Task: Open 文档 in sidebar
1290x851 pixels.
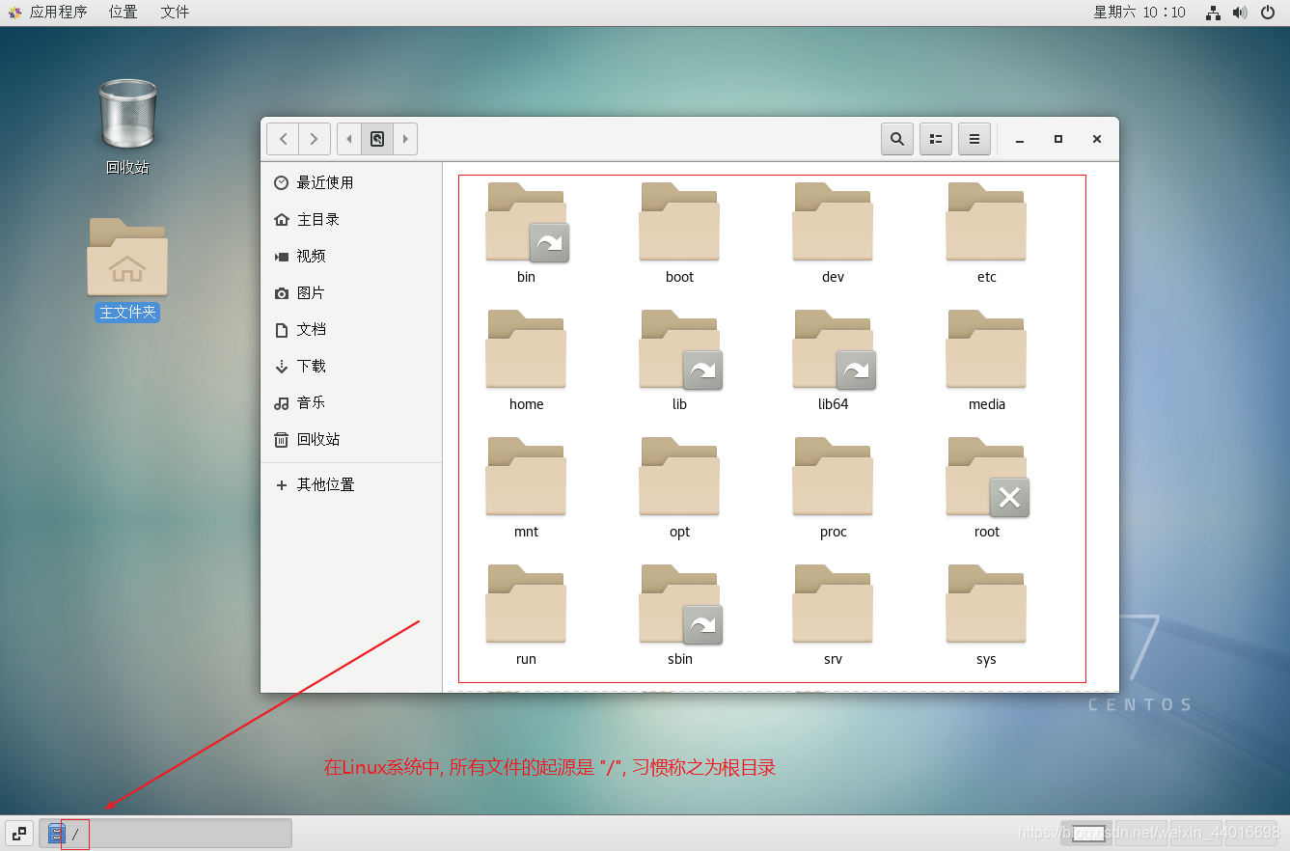Action: coord(351,329)
